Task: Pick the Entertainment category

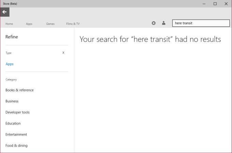Action: [x=16, y=135]
